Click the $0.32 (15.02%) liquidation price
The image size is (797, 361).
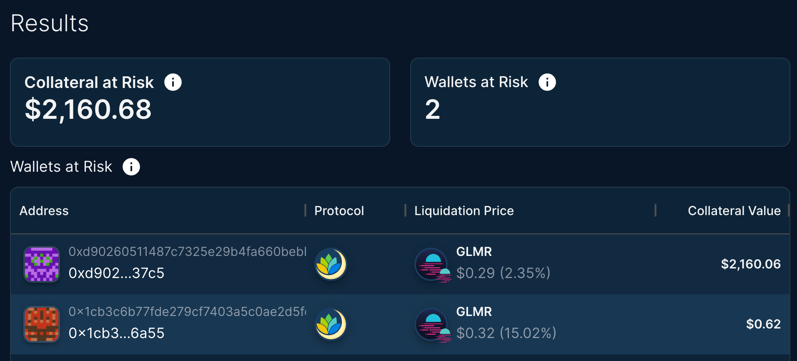pyautogui.click(x=506, y=333)
